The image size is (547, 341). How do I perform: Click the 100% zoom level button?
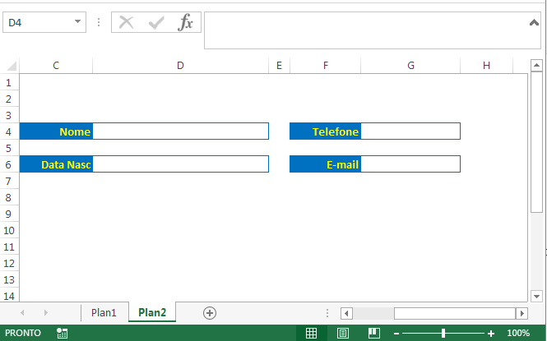[x=518, y=334]
